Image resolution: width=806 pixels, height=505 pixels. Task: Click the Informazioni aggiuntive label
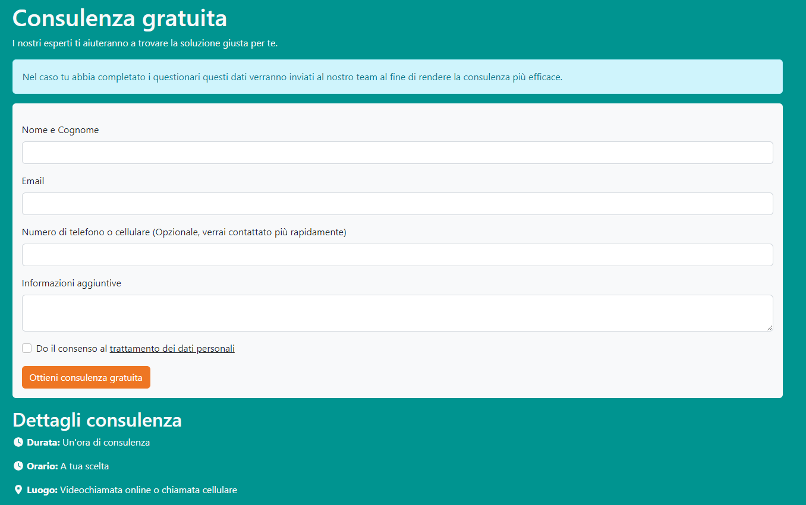click(x=71, y=283)
